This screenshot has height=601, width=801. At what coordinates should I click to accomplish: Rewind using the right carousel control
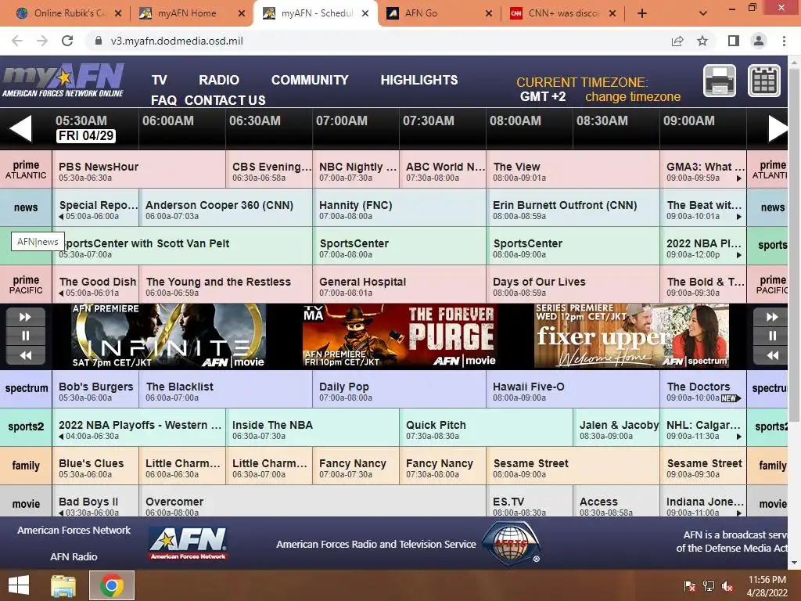(x=772, y=355)
